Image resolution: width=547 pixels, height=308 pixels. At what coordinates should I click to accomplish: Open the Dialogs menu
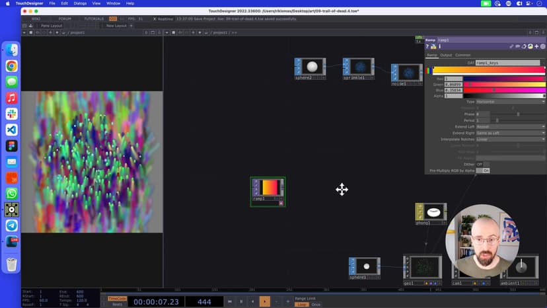[80, 3]
